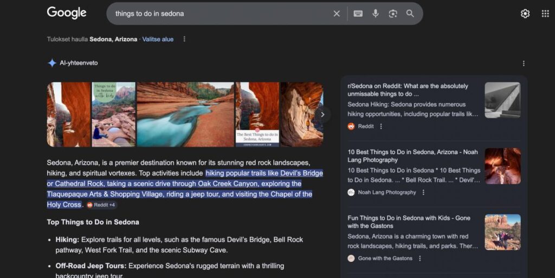Click the 'Gone with the Gastons' source name

click(385, 258)
